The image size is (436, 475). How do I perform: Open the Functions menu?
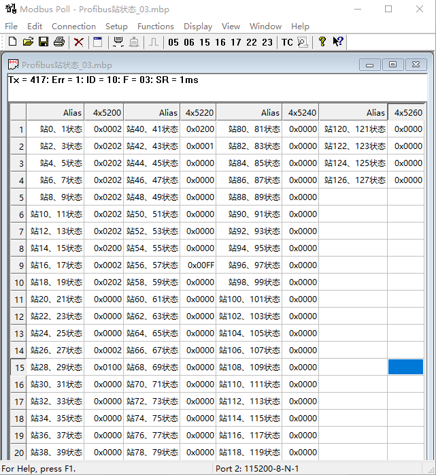155,26
